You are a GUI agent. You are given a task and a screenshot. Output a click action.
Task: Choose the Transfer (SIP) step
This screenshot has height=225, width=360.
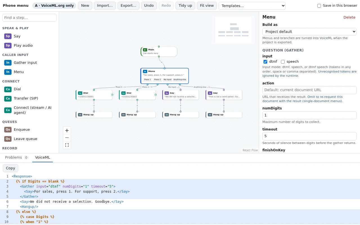[x=29, y=98]
